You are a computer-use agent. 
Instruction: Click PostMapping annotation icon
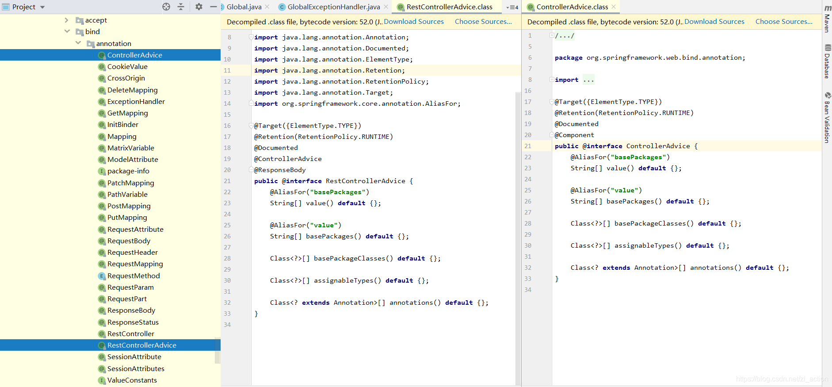[102, 206]
